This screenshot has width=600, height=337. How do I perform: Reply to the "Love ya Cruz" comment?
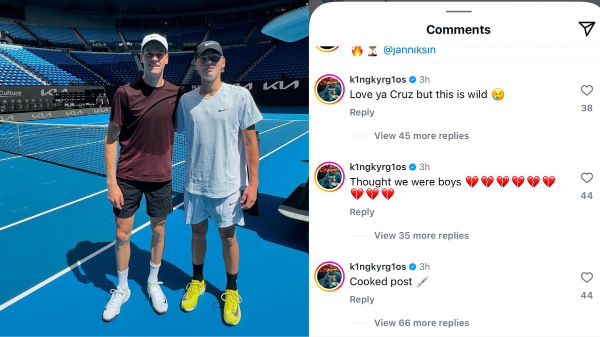pos(362,112)
